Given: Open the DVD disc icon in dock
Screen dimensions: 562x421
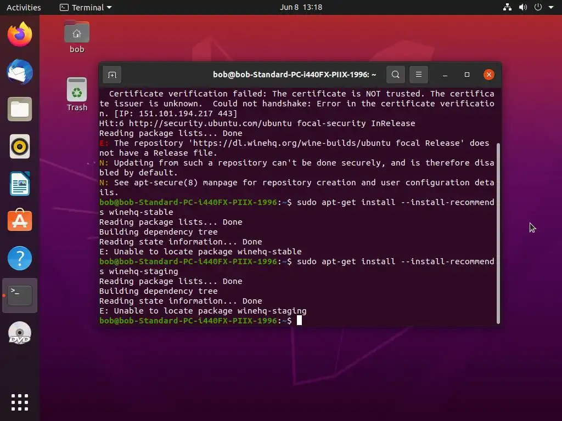Looking at the screenshot, I should click(20, 333).
